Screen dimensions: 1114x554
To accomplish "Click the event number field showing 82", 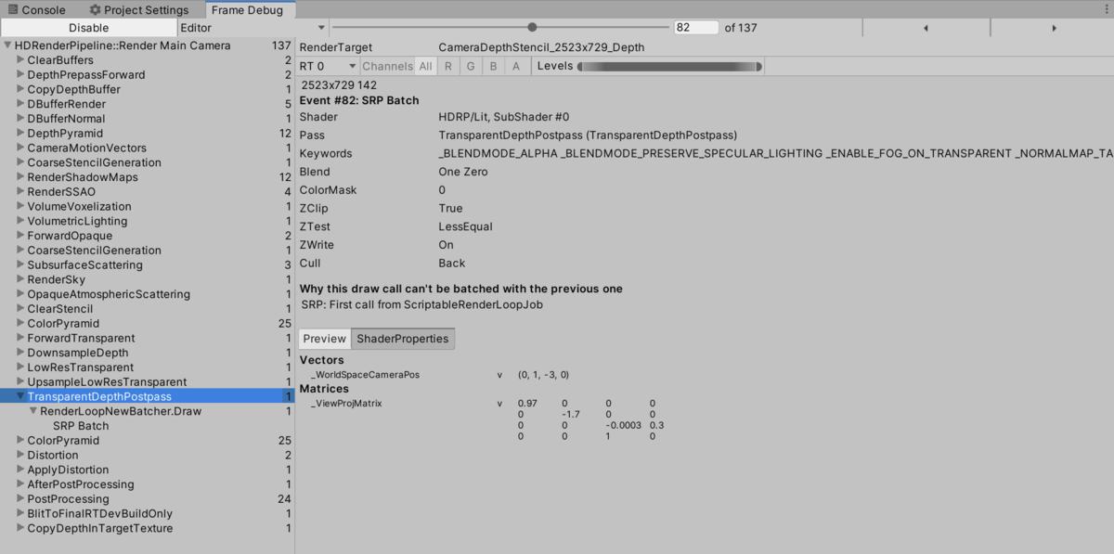I will (696, 28).
